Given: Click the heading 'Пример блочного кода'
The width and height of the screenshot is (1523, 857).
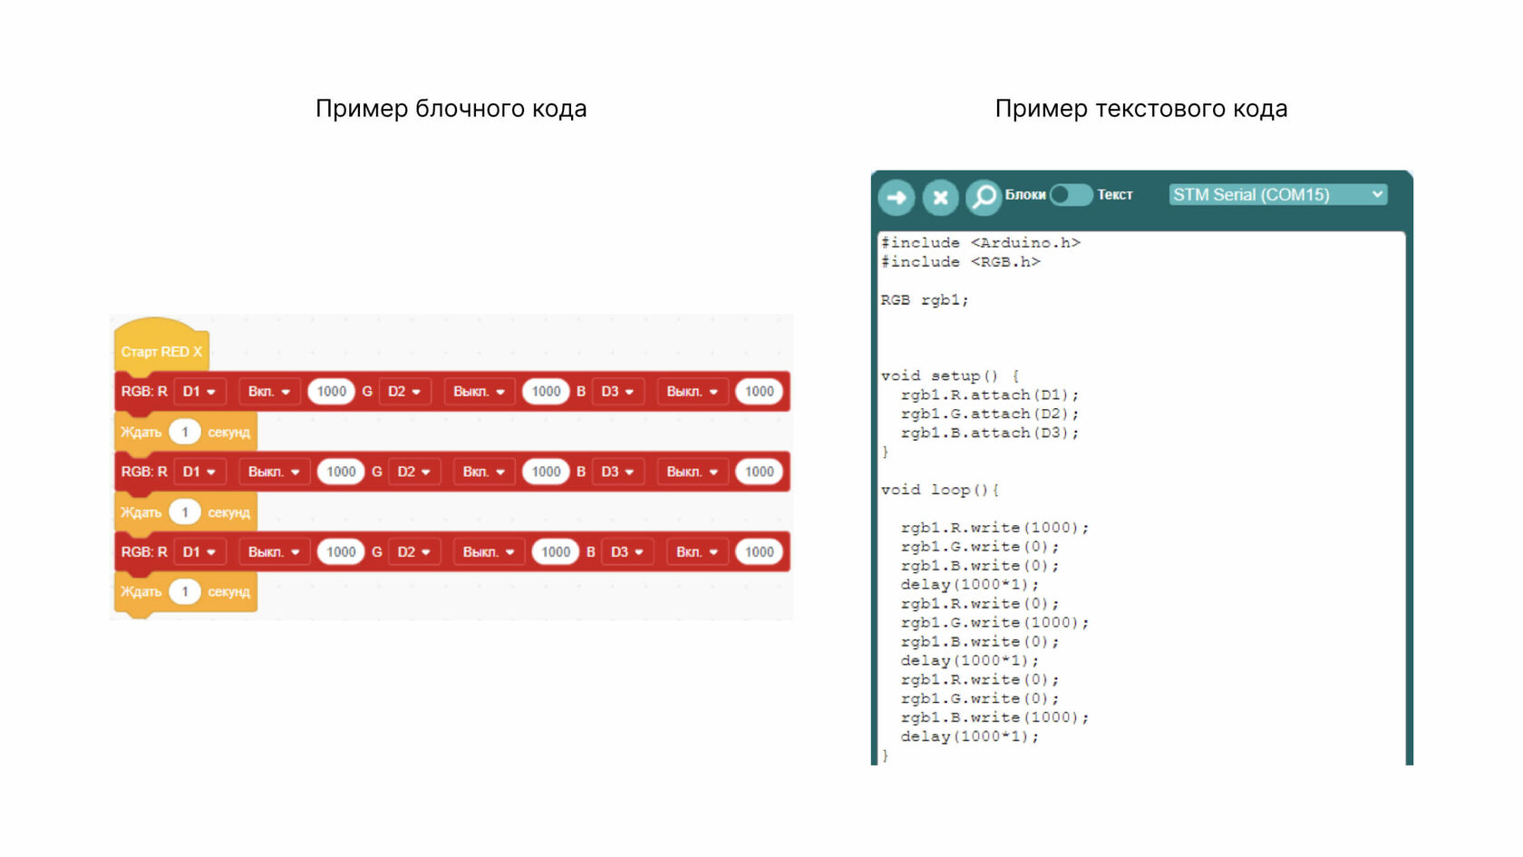Looking at the screenshot, I should coord(451,109).
